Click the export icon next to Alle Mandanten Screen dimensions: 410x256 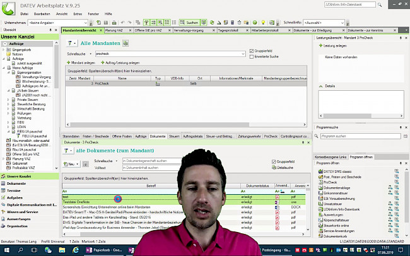coord(126,43)
